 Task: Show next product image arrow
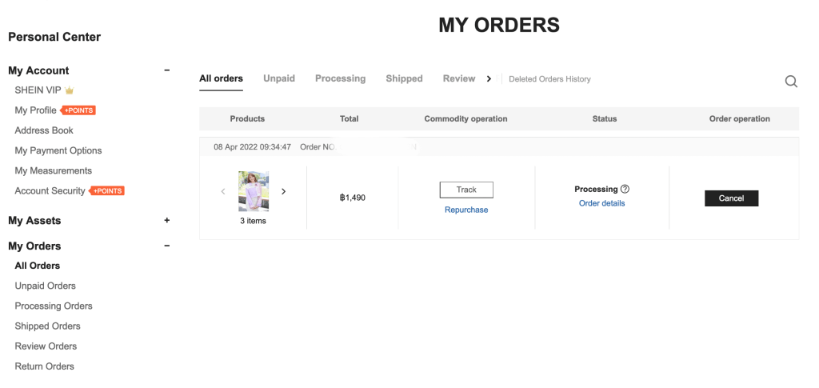(283, 192)
